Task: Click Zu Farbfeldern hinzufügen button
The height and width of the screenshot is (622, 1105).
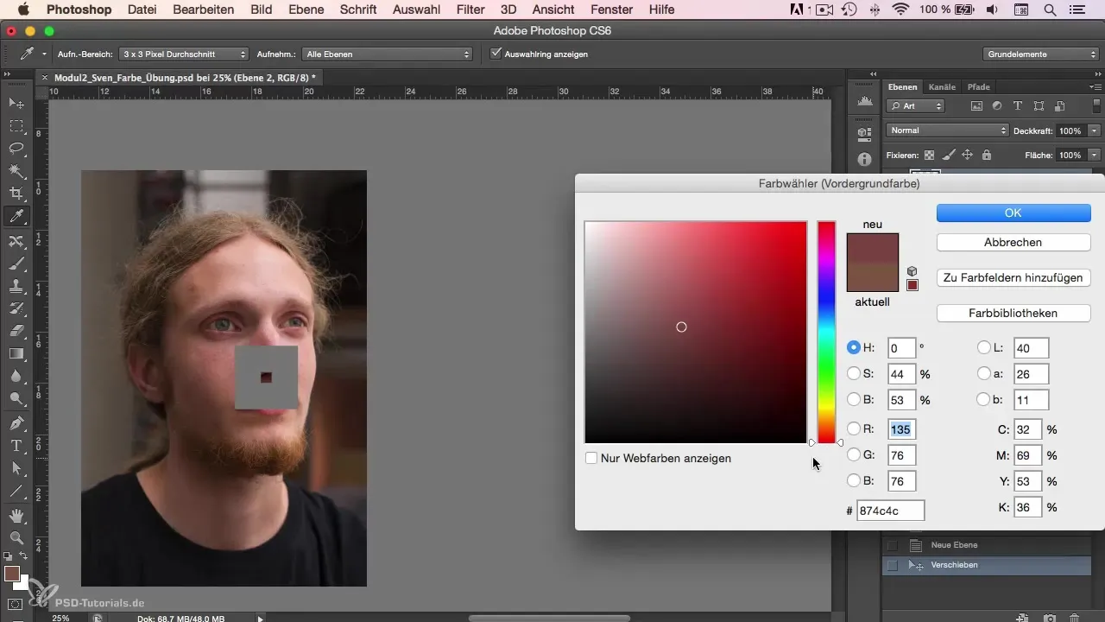Action: [1013, 277]
